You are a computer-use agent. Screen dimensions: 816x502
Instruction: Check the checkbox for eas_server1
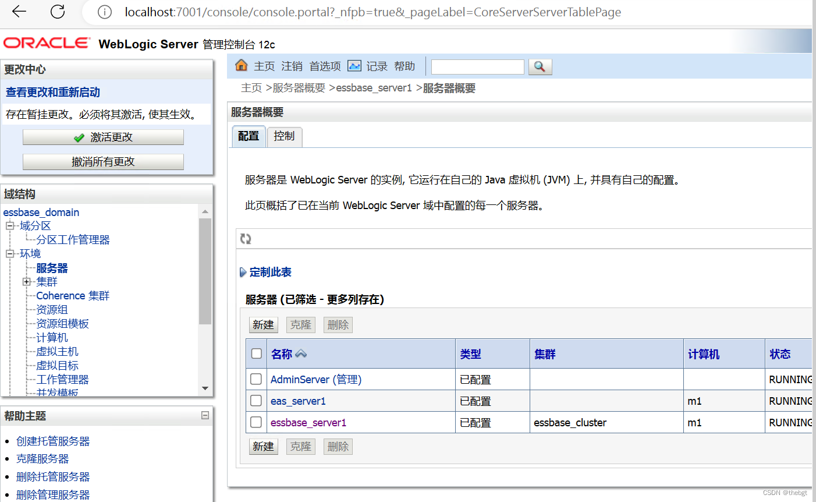(x=256, y=400)
